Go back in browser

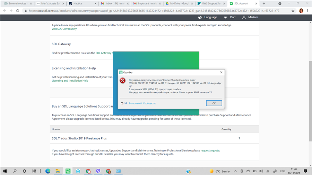5,11
